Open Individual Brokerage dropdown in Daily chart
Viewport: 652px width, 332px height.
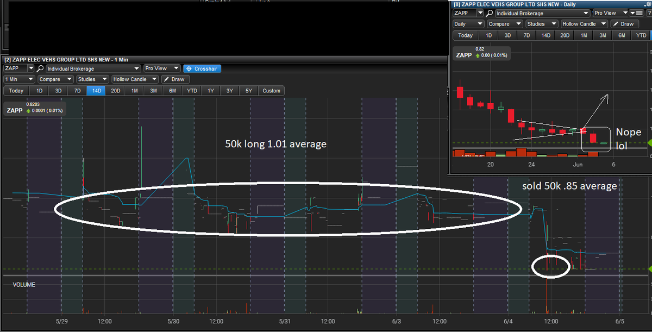(x=542, y=13)
